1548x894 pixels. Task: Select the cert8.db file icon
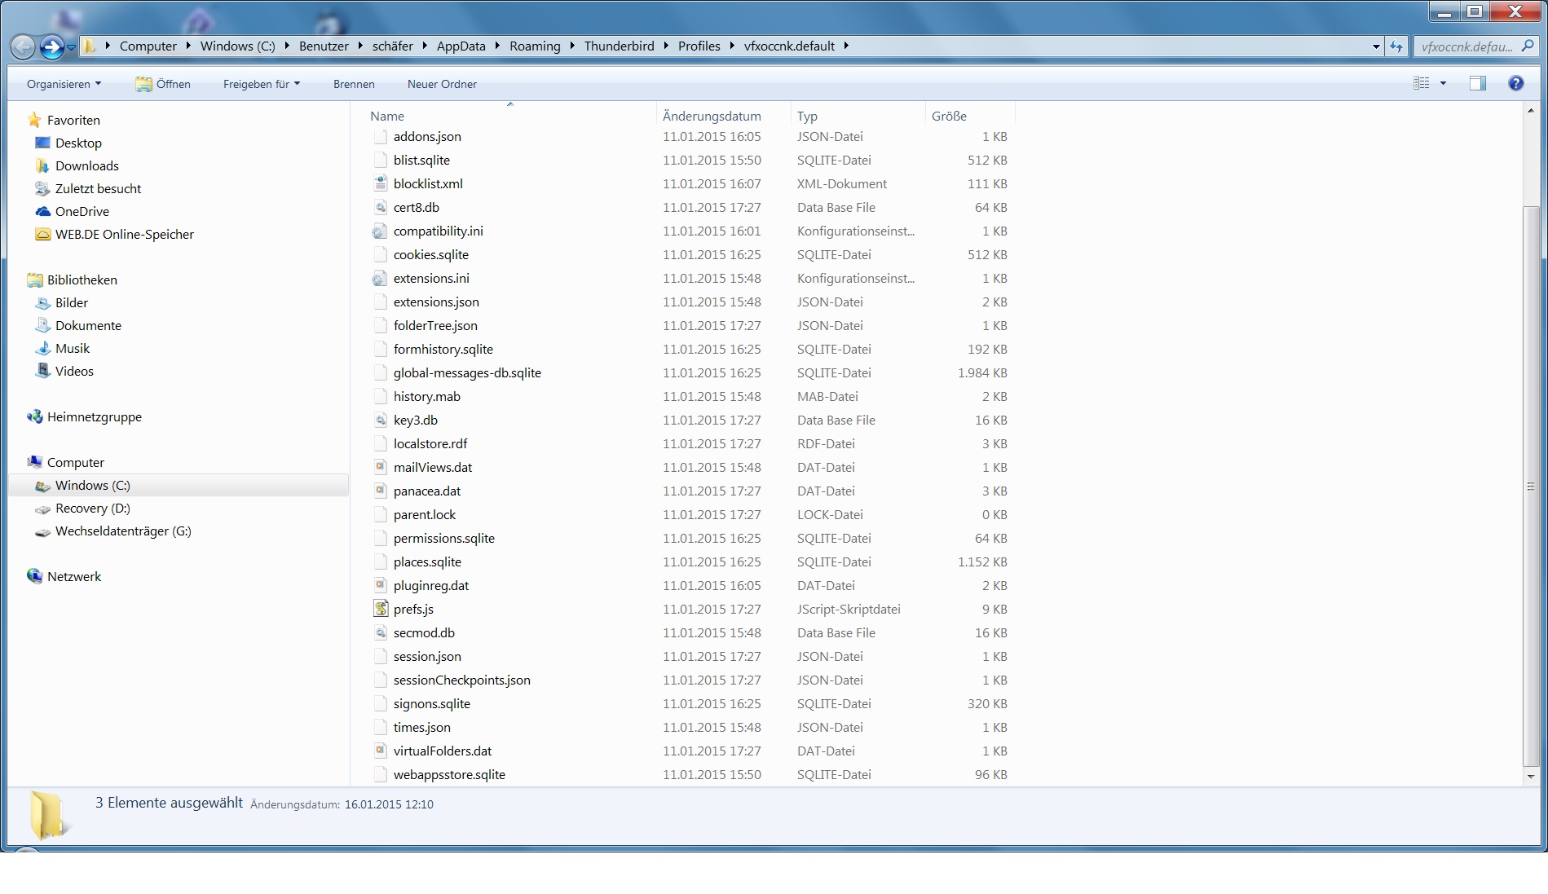380,207
